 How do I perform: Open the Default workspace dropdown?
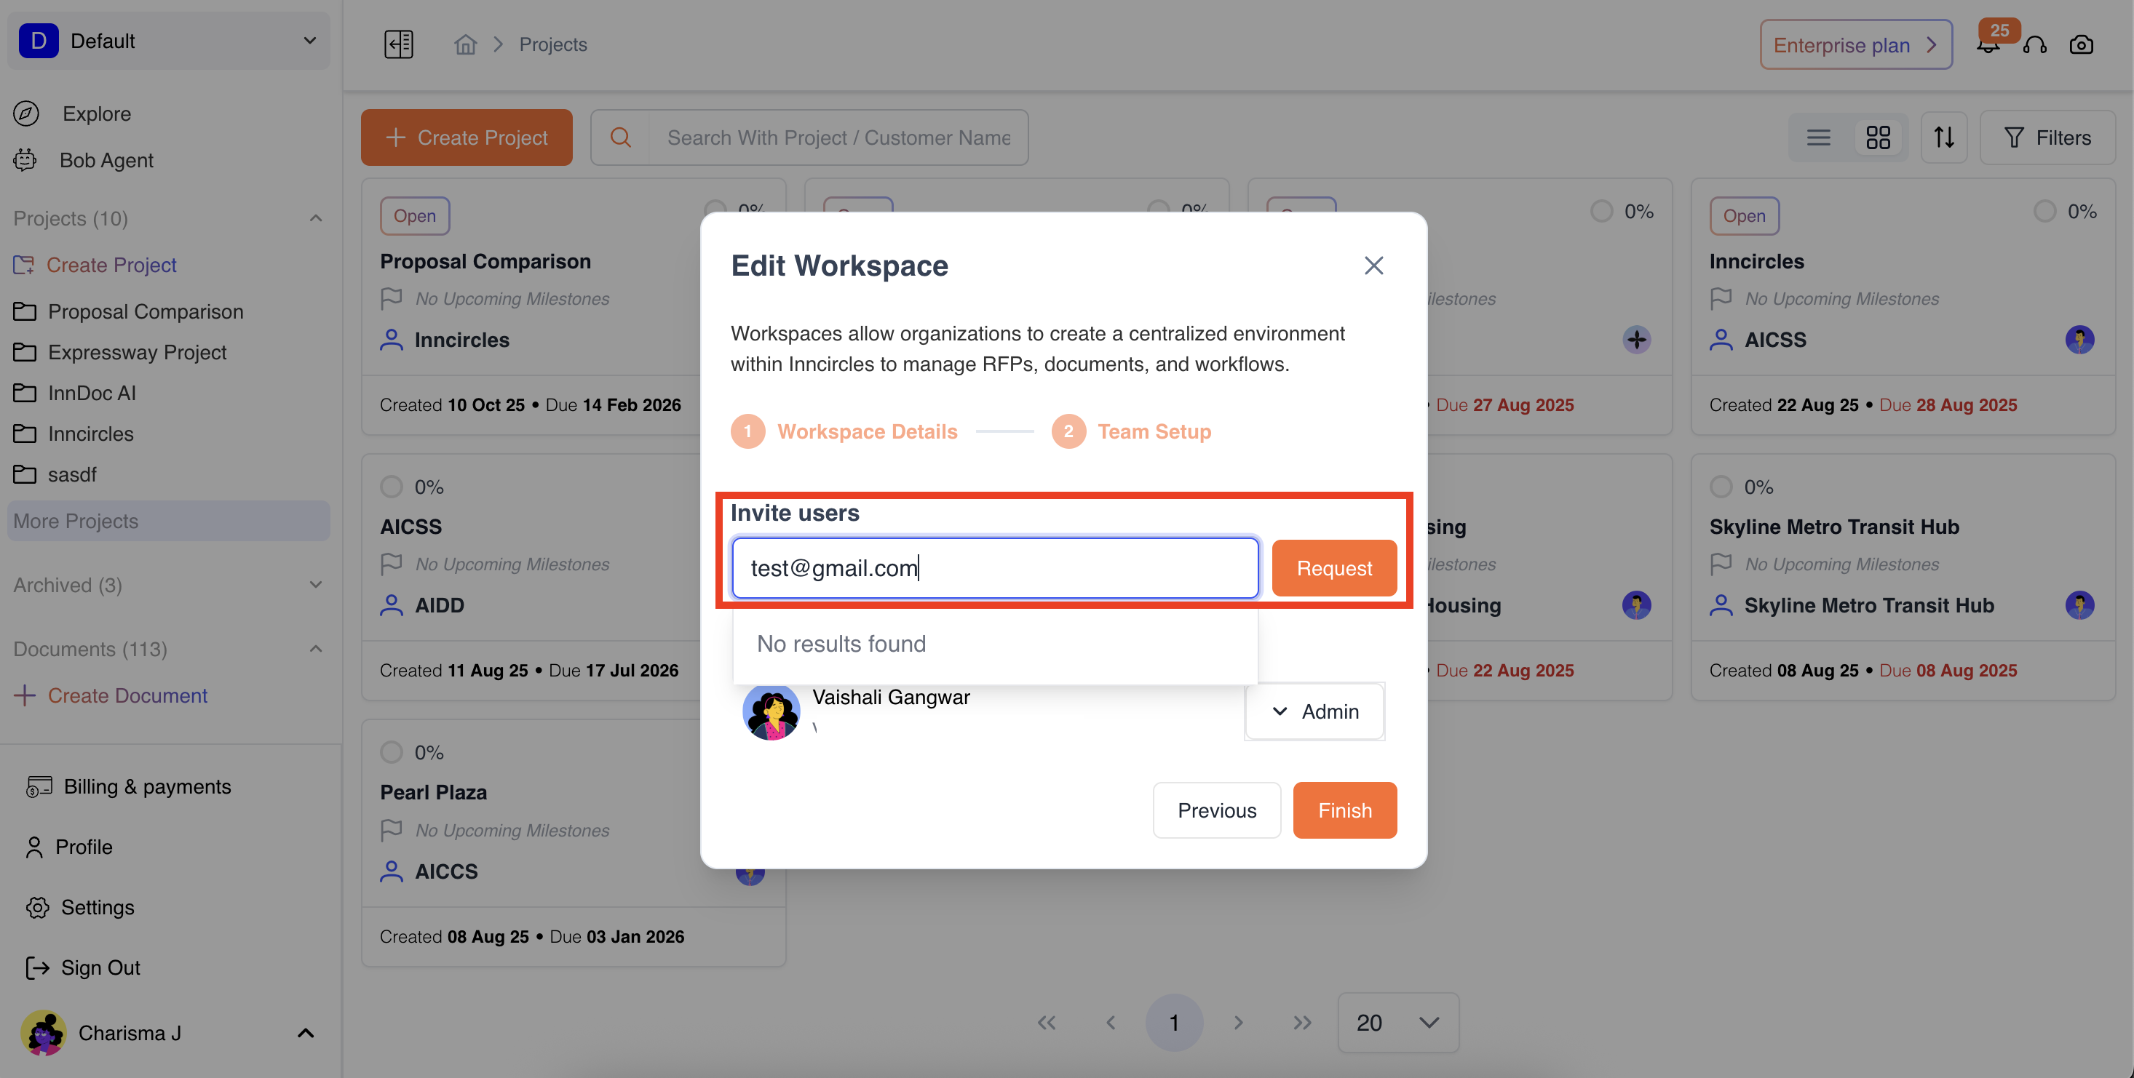tap(169, 41)
